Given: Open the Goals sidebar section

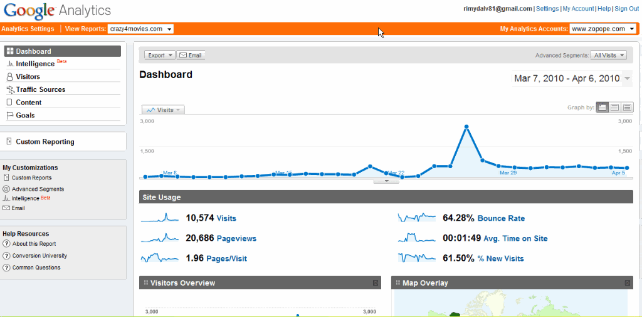Looking at the screenshot, I should [x=63, y=115].
